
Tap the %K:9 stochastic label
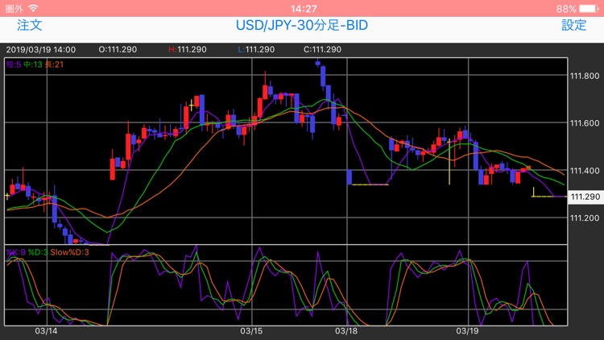click(x=16, y=252)
